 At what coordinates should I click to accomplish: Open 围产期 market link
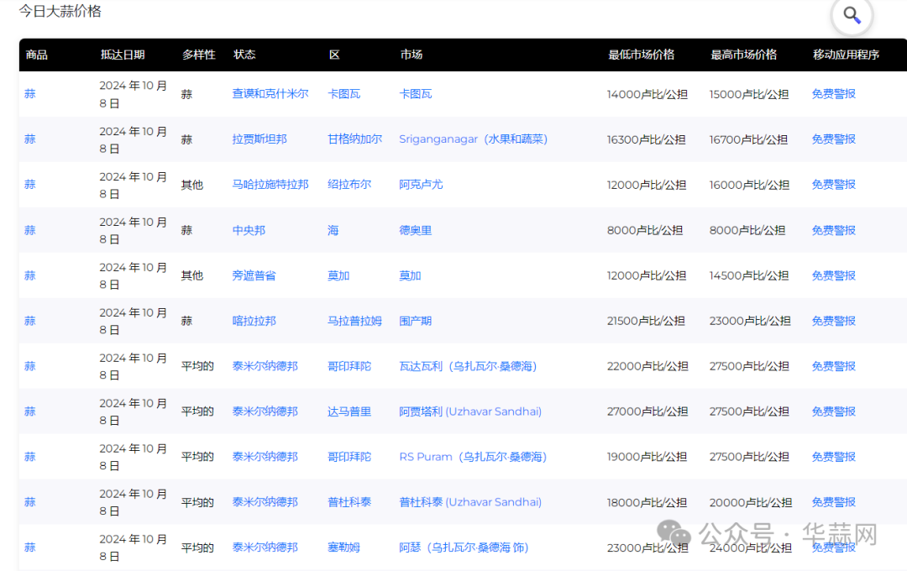pyautogui.click(x=416, y=321)
